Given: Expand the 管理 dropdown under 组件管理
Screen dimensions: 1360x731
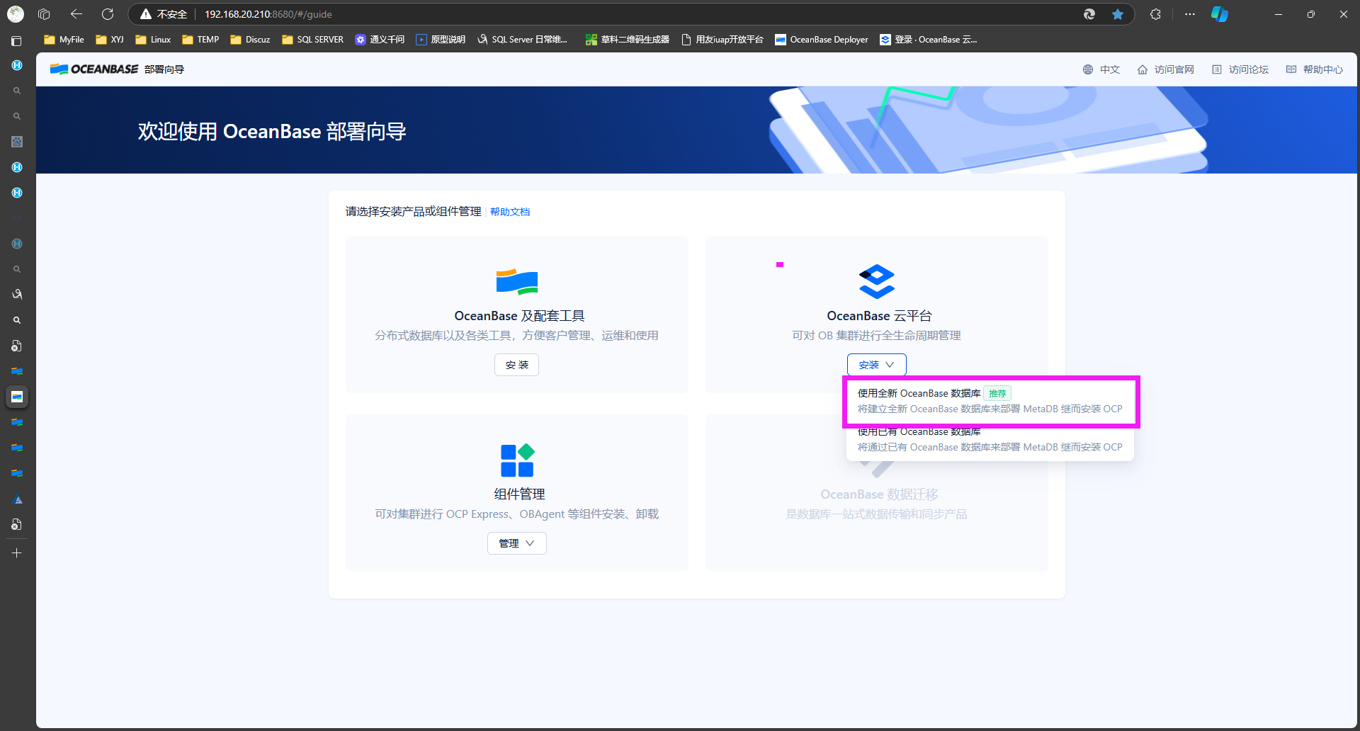Looking at the screenshot, I should tap(516, 543).
